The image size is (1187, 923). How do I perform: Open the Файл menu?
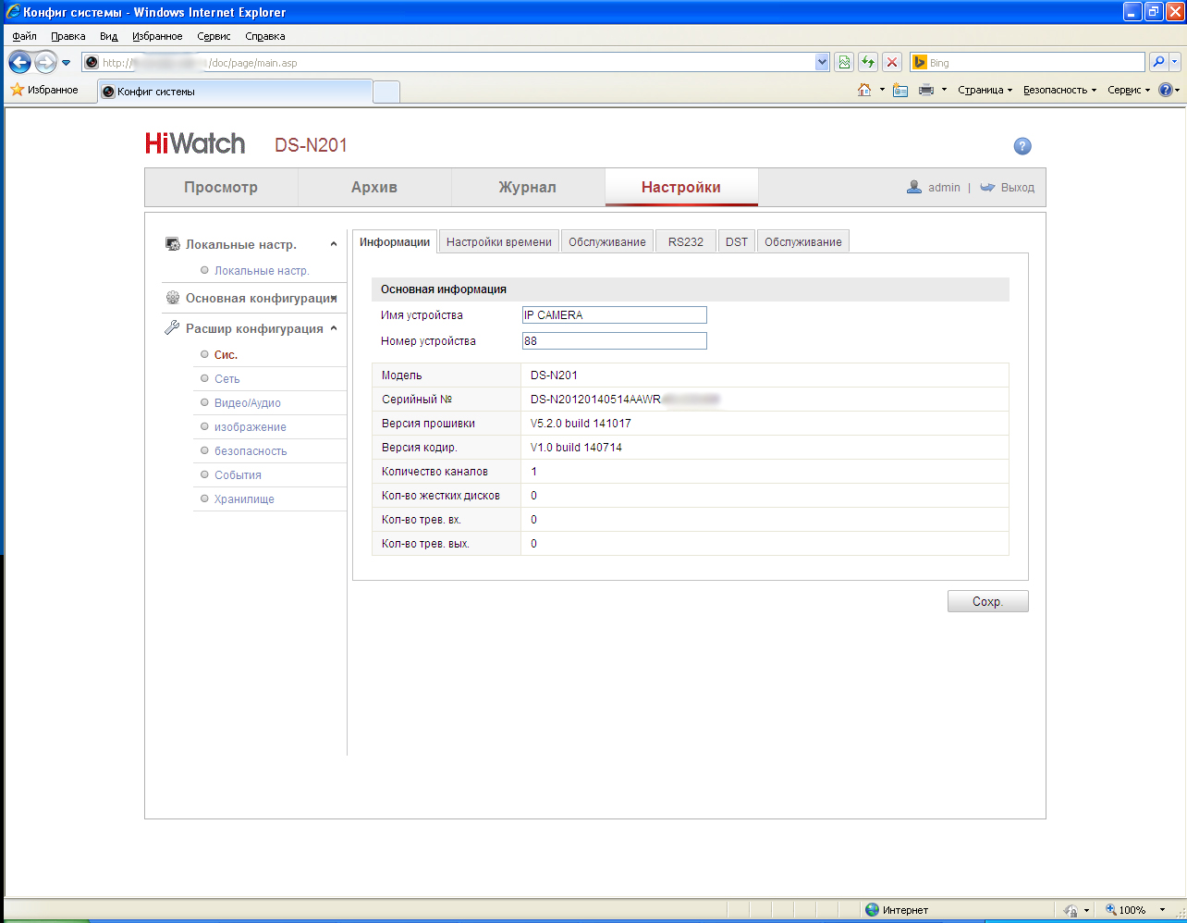(x=25, y=36)
